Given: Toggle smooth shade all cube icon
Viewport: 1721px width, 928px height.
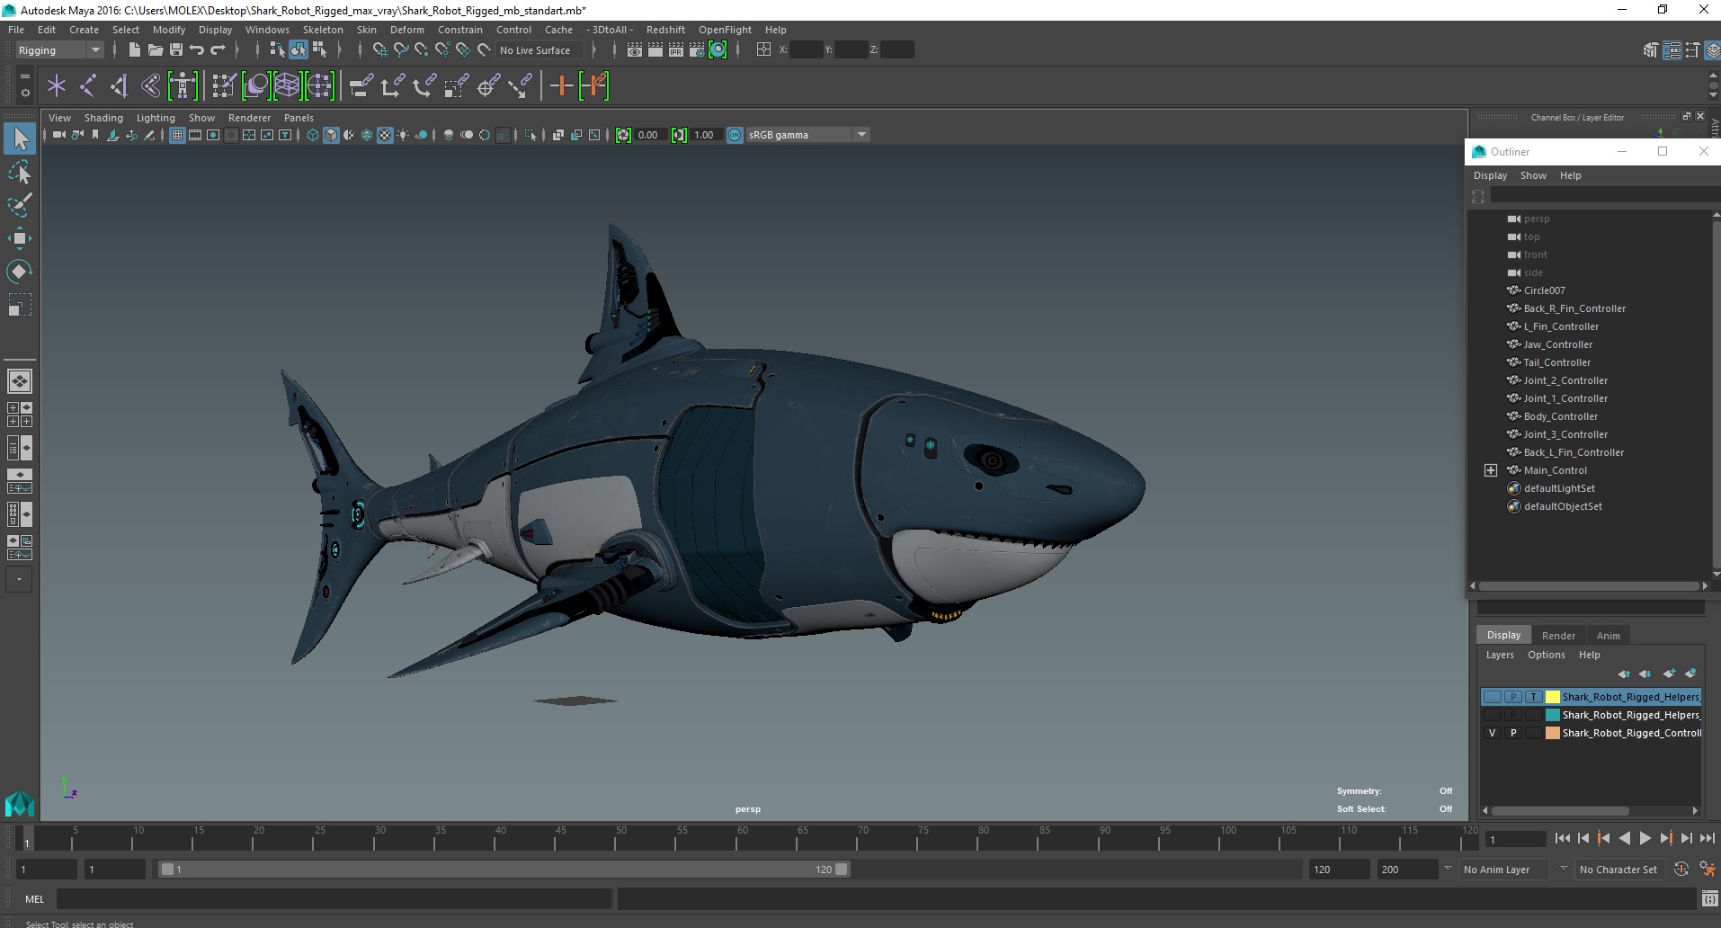Looking at the screenshot, I should click(x=331, y=135).
